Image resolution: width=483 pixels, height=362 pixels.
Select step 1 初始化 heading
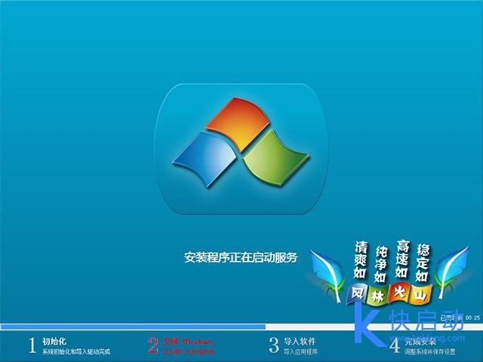(x=54, y=341)
